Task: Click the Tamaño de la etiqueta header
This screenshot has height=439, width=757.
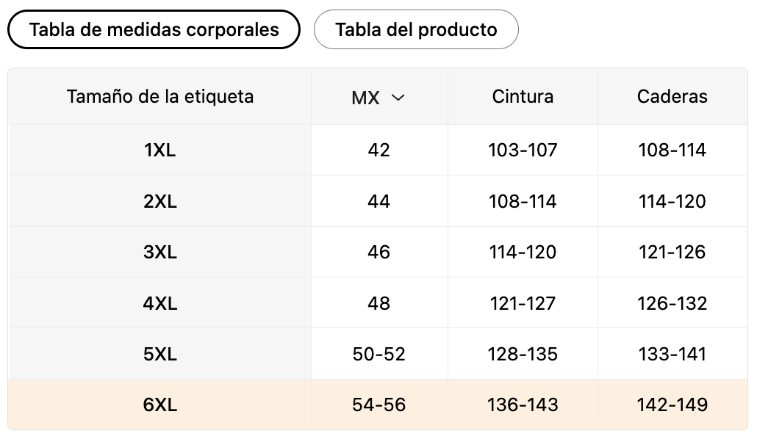Action: coord(160,96)
